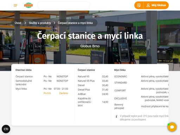Open the hamburger menu icon

(x=15, y=5)
